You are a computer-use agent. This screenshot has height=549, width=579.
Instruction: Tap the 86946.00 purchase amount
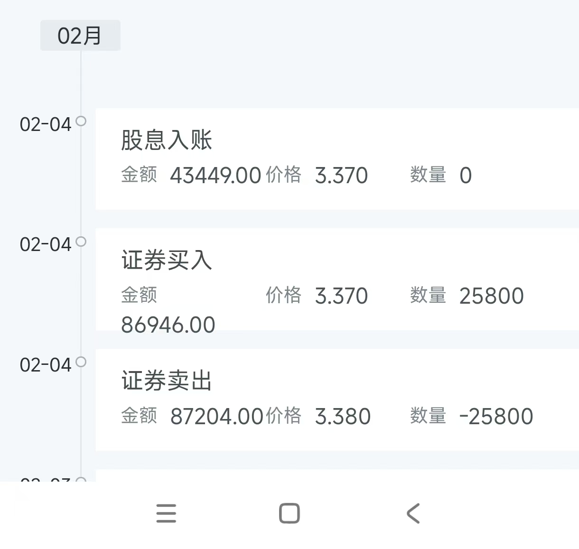[168, 325]
